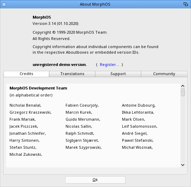Click the name Nicolas Sallin
This screenshot has height=187, width=191.
click(x=79, y=126)
